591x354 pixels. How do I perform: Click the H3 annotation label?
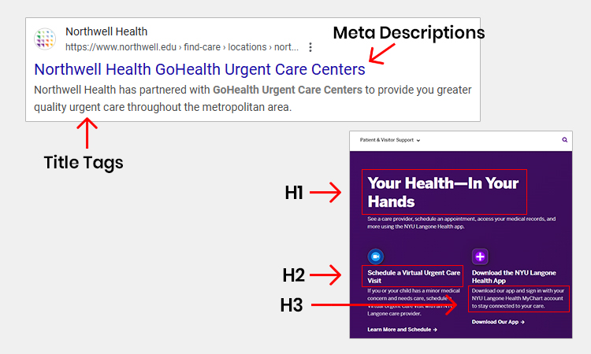point(292,305)
